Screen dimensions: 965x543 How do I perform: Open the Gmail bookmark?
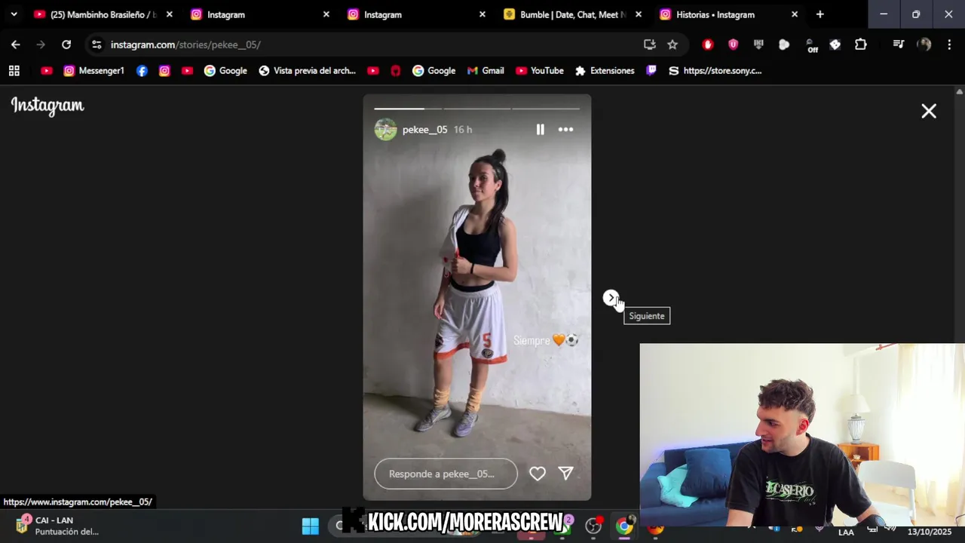[x=486, y=71]
